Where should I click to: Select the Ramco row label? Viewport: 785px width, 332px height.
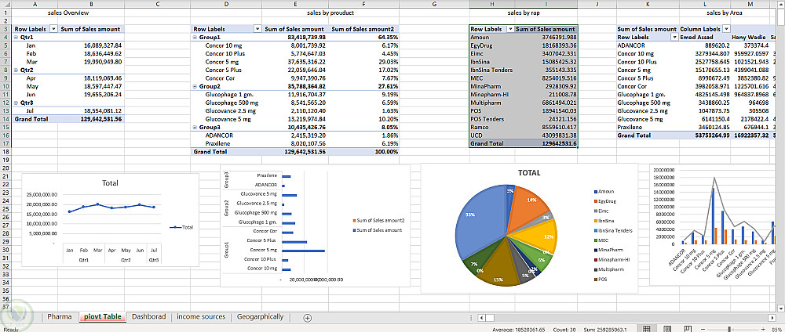tap(492, 128)
